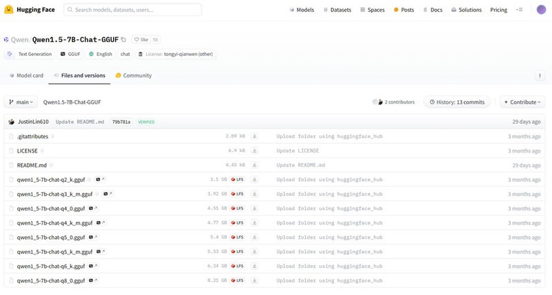Click Qwen1.5-7B-Chat-GGUF breadcrumb path

(x=72, y=102)
